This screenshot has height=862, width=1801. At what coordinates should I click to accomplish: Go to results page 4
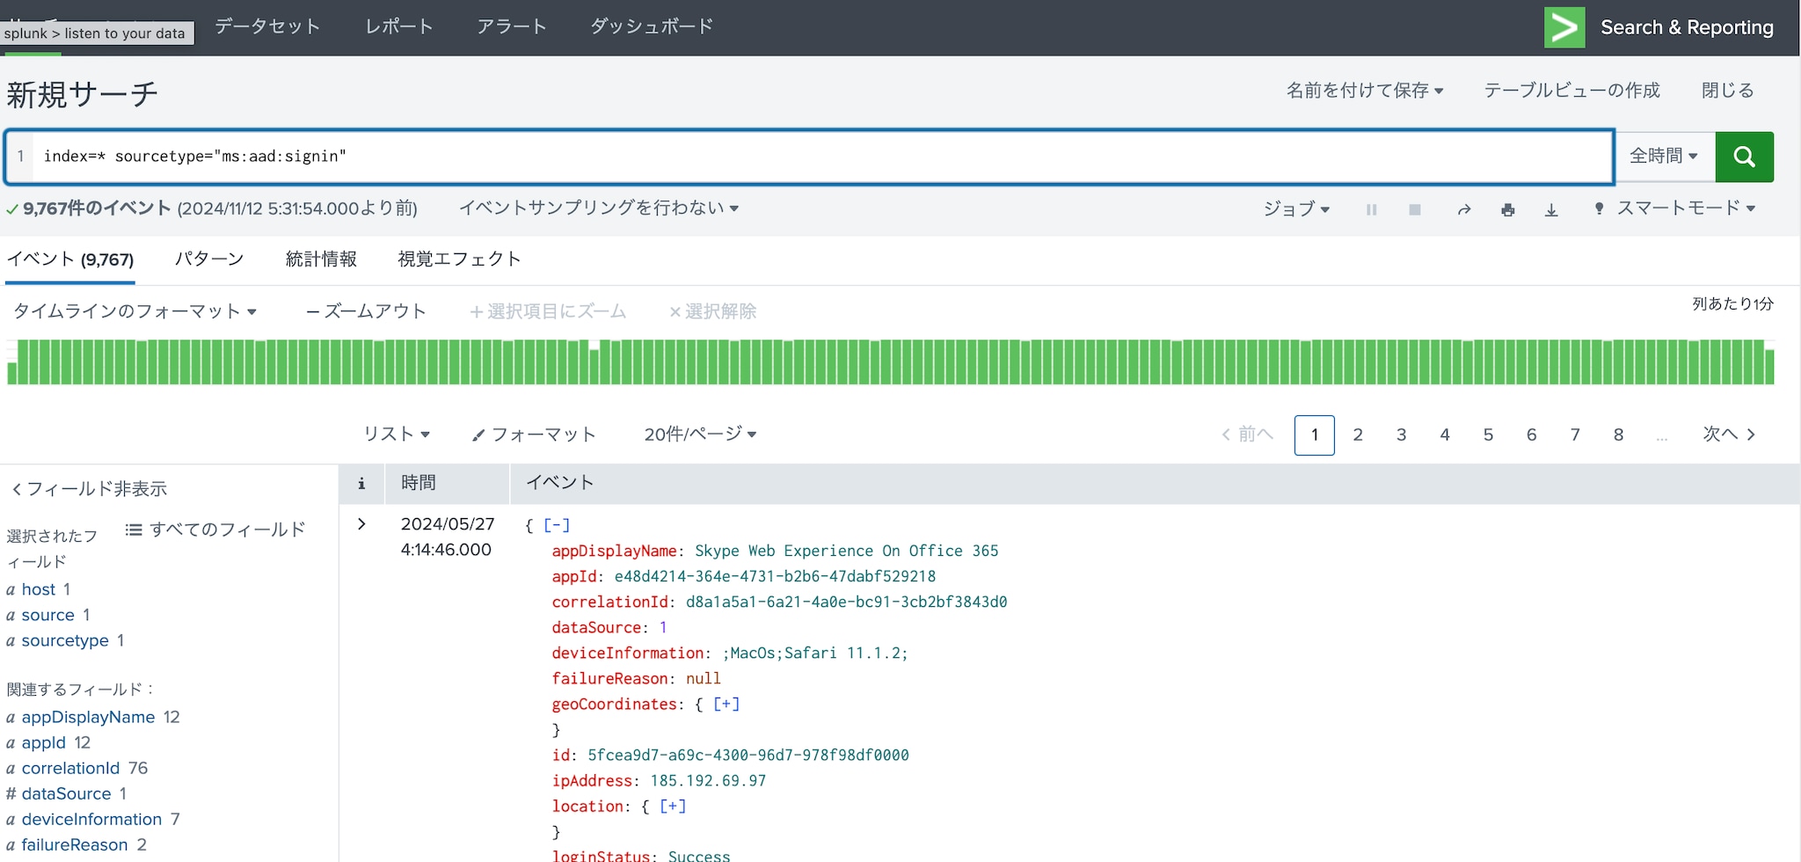[x=1445, y=435]
